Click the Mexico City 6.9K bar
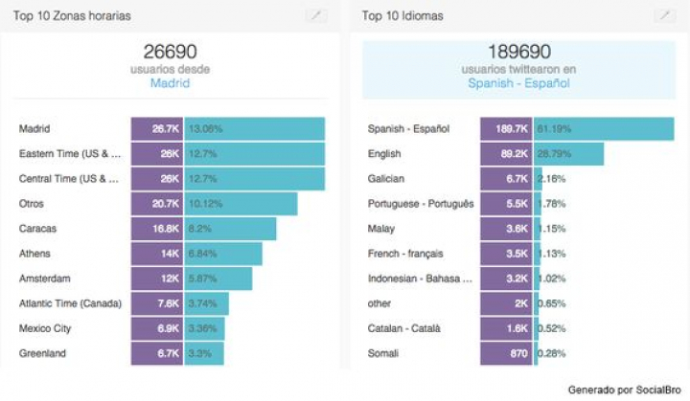Image resolution: width=690 pixels, height=401 pixels. click(x=178, y=328)
